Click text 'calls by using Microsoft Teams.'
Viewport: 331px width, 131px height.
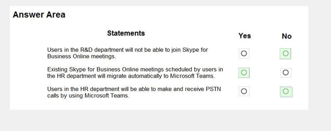coord(88,96)
